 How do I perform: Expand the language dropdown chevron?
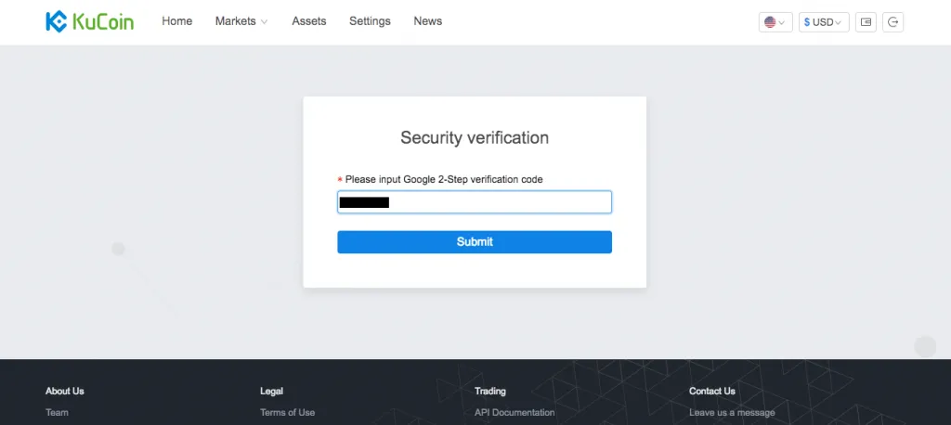(783, 22)
